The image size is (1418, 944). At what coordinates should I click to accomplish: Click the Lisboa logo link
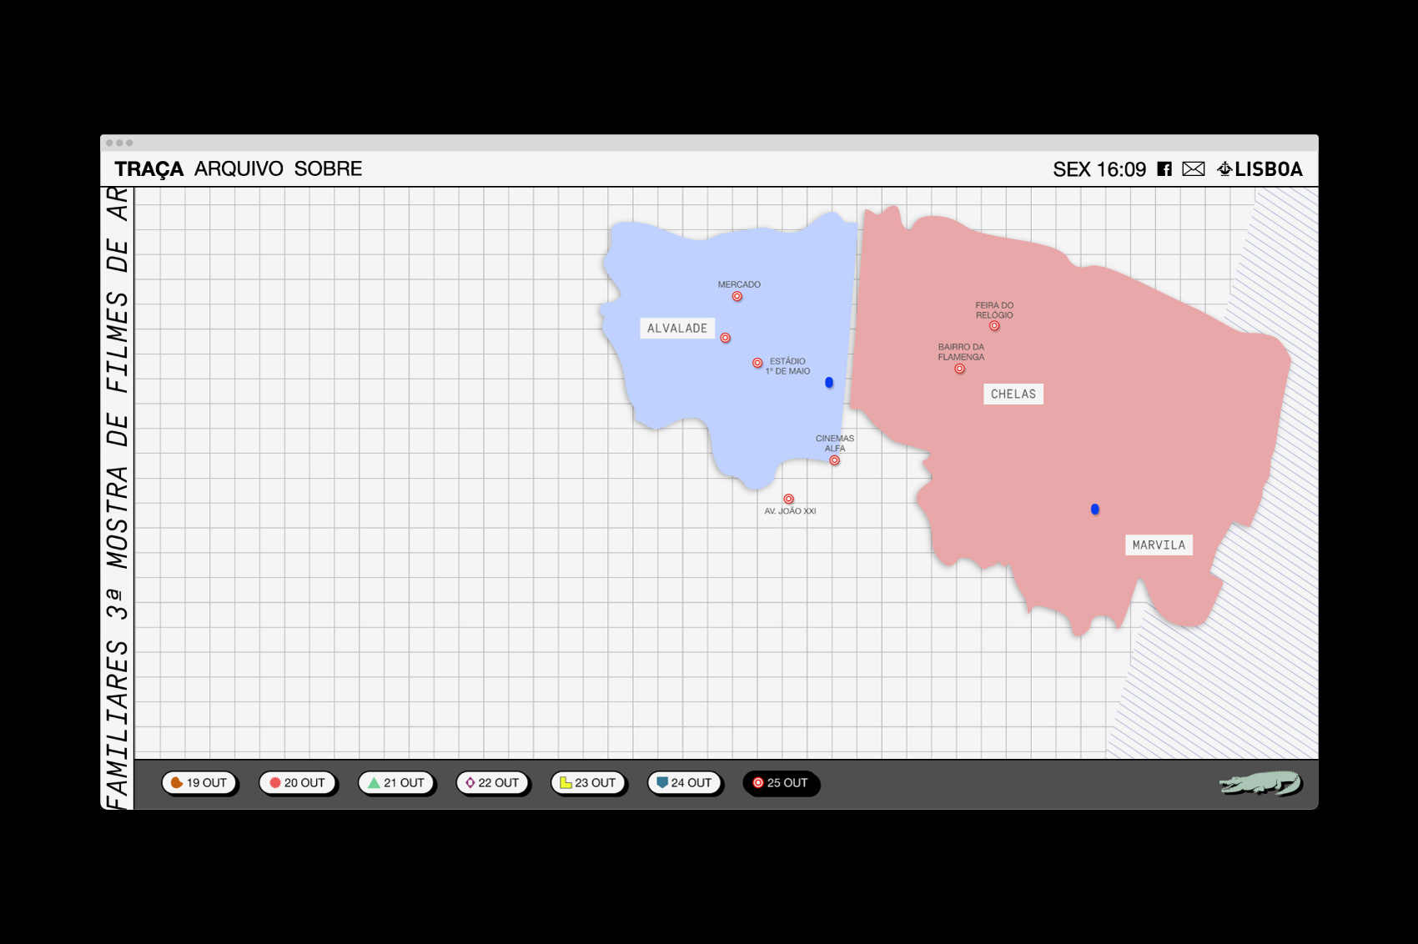[x=1260, y=169]
